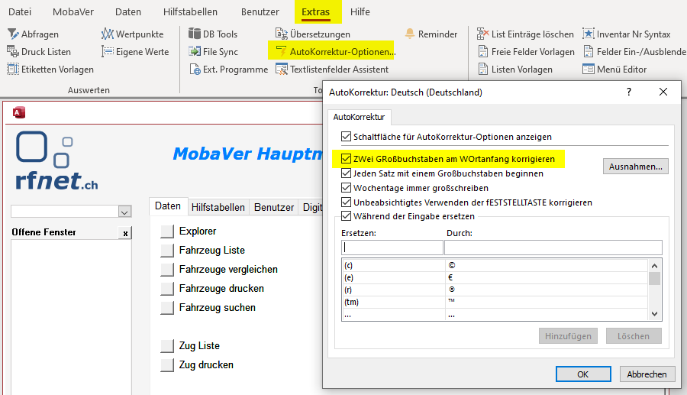Switch to Hilfstabellen tab in Hauptmenü form
This screenshot has height=395, width=687.
tap(218, 207)
